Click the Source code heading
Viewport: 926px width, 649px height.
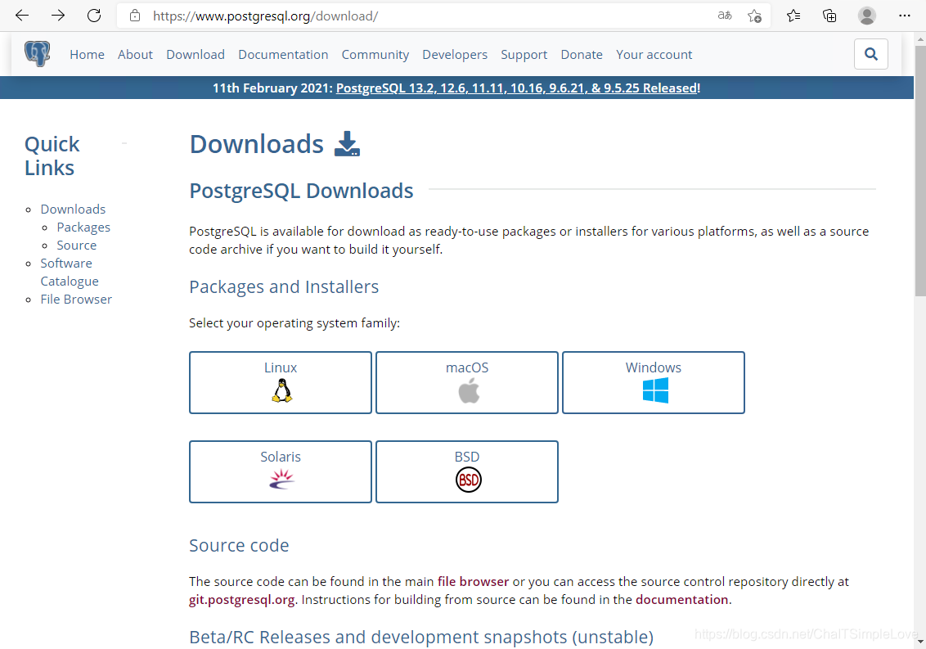click(x=239, y=546)
